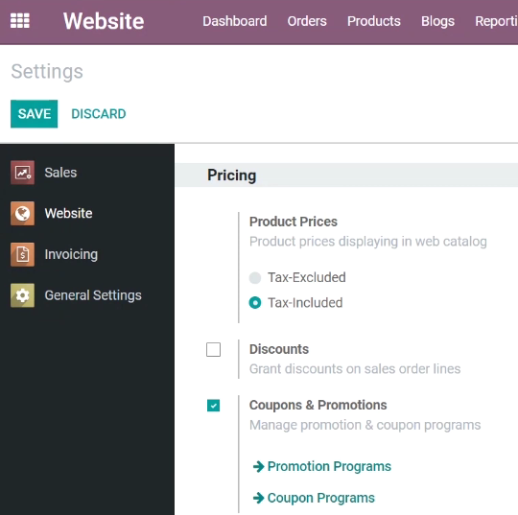Open the Promotion Programs link

(329, 466)
